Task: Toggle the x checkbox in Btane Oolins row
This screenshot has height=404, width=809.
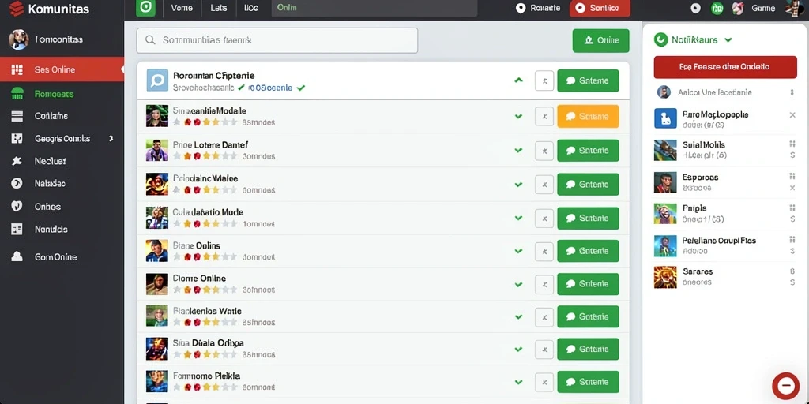Action: [x=544, y=251]
